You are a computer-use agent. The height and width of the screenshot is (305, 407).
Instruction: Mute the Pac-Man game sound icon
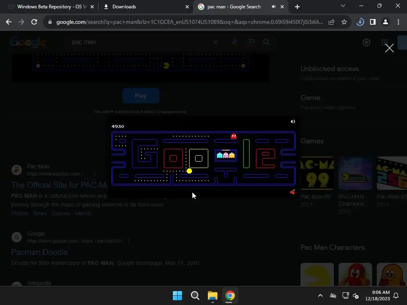pos(293,122)
